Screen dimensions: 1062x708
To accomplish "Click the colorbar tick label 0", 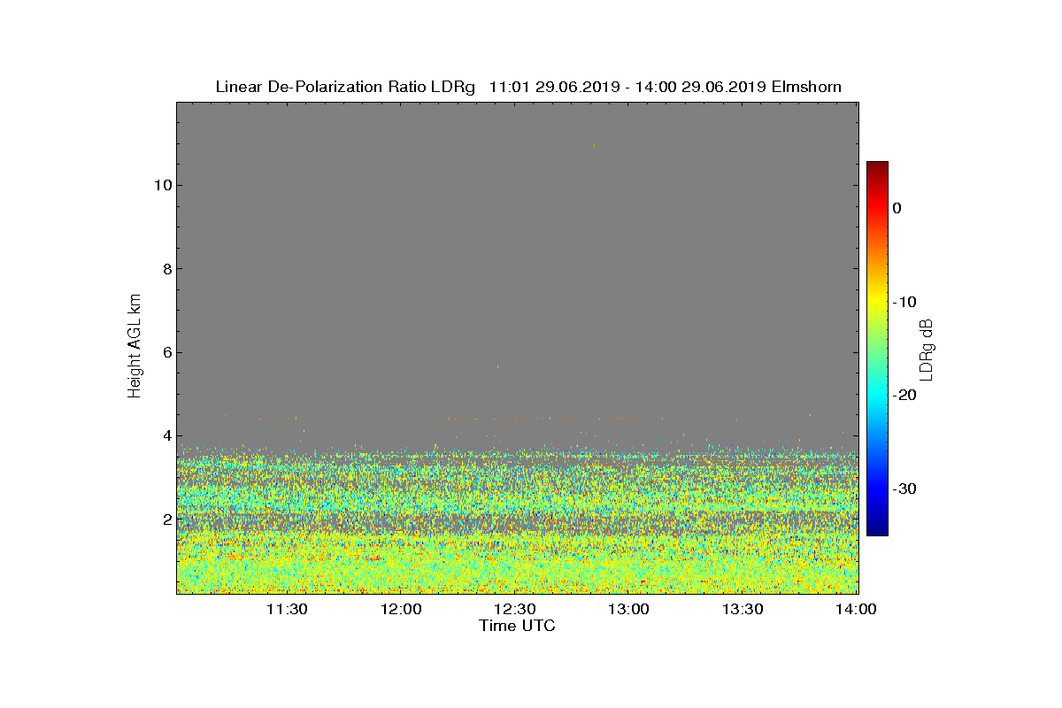I will (897, 208).
